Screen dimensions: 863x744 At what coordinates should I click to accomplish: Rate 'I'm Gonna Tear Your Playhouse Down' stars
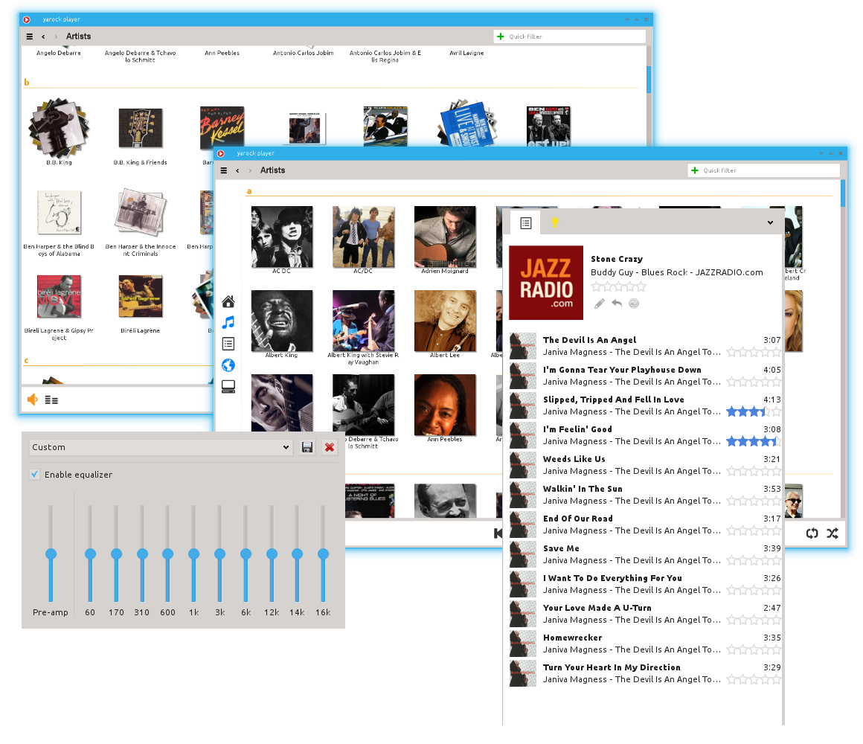coord(754,382)
